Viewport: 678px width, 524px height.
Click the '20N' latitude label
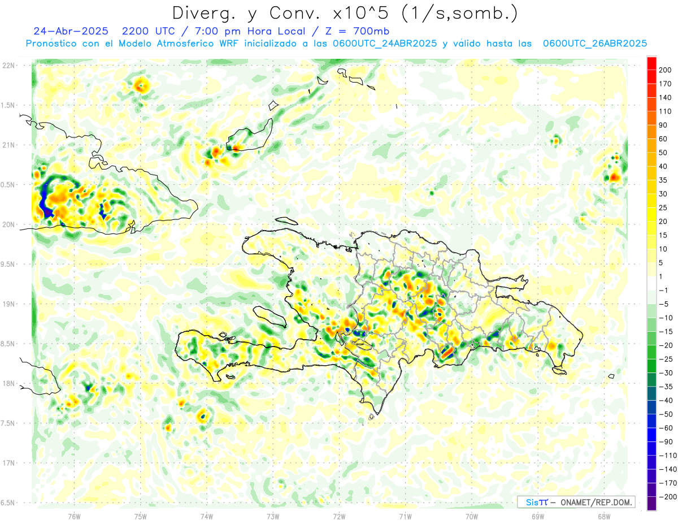point(8,224)
